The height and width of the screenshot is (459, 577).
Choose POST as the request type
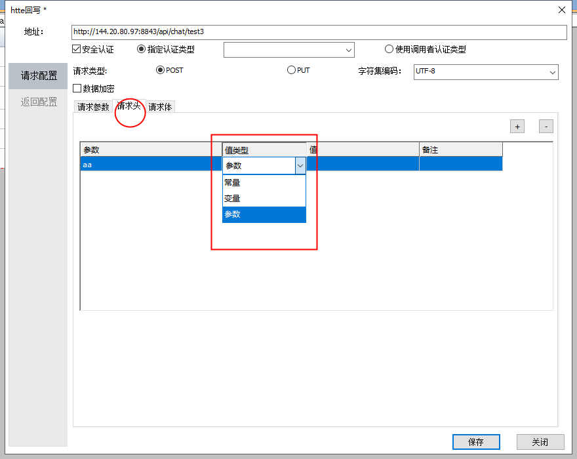tap(160, 70)
